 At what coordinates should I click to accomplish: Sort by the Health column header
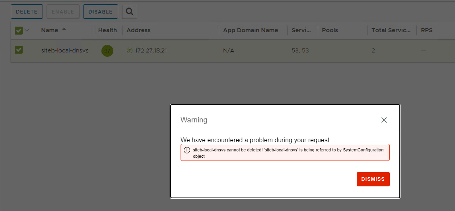point(107,30)
